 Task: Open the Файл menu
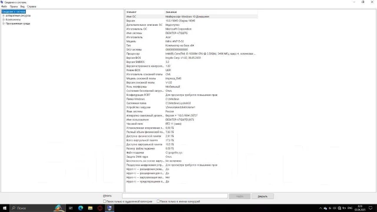[x=4, y=6]
